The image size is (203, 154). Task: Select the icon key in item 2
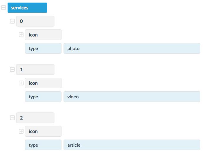click(x=43, y=131)
